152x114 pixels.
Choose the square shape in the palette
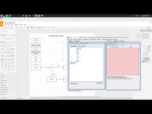pyautogui.click(x=6, y=49)
